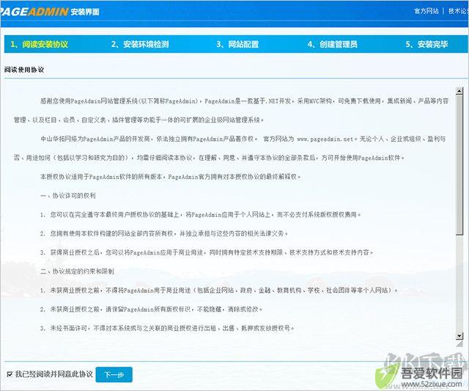Click clause 2 您拥有使用本软件构建的网站 text

coord(164,233)
